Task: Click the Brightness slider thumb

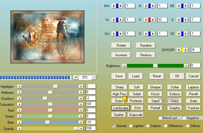Action: pyautogui.click(x=155, y=66)
